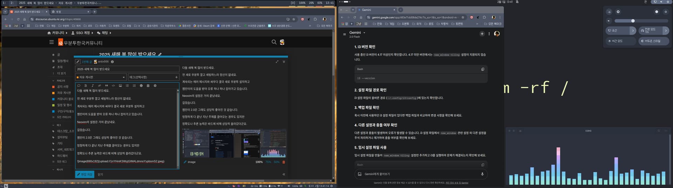
Task: Open the Gemini main menu hamburger
Action: (x=344, y=34)
